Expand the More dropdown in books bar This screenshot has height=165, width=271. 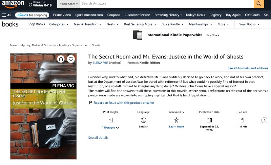[x=224, y=24]
